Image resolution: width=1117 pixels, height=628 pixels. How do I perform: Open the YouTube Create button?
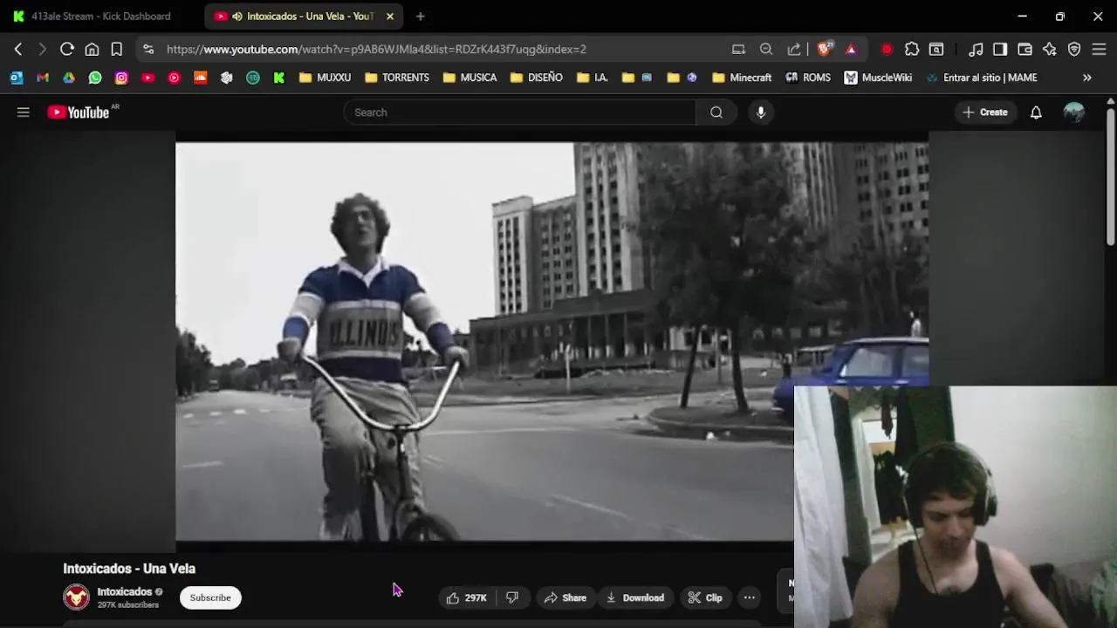[x=985, y=112]
